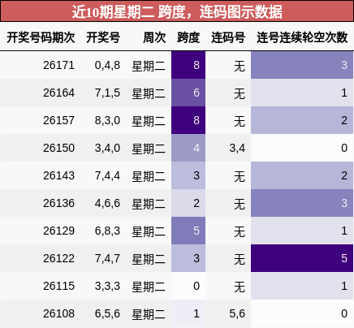Viewport: 354px width, 328px height.
Task: Select winning numbers 3,3,3
Action: click(107, 286)
